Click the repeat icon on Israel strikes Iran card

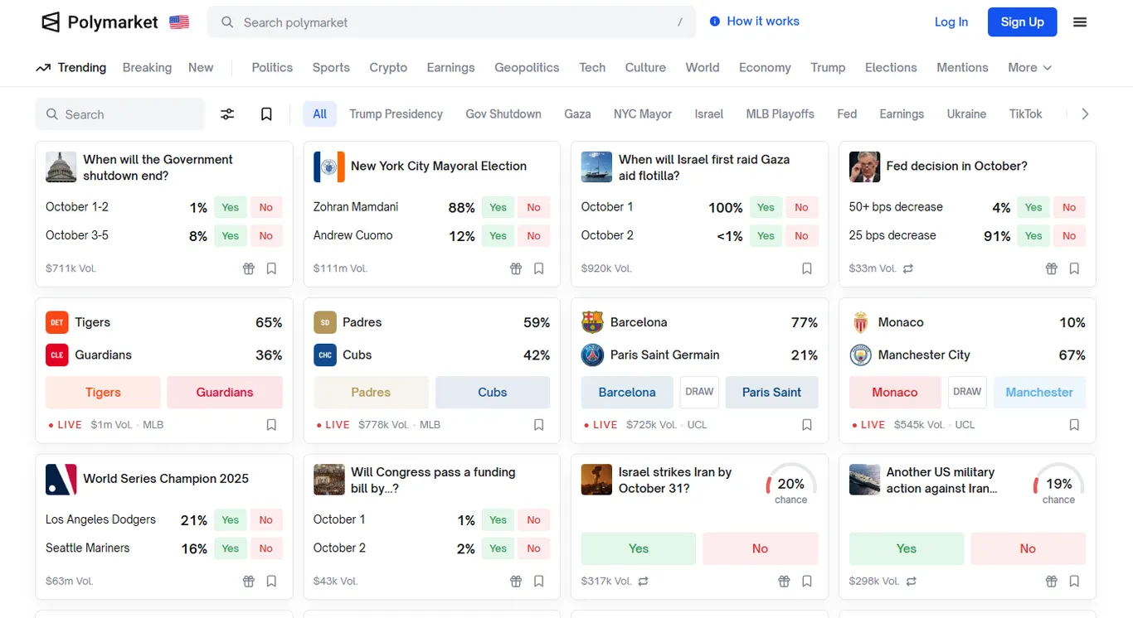pyautogui.click(x=644, y=582)
